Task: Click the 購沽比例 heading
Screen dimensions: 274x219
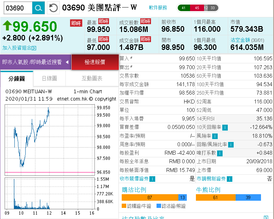Action: pos(134,190)
